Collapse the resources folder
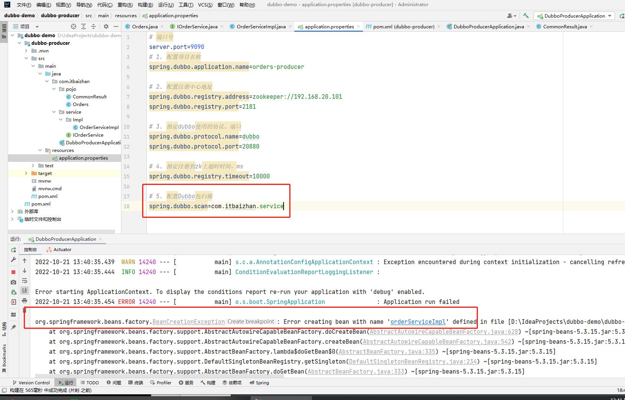This screenshot has height=400, width=625. pos(40,150)
